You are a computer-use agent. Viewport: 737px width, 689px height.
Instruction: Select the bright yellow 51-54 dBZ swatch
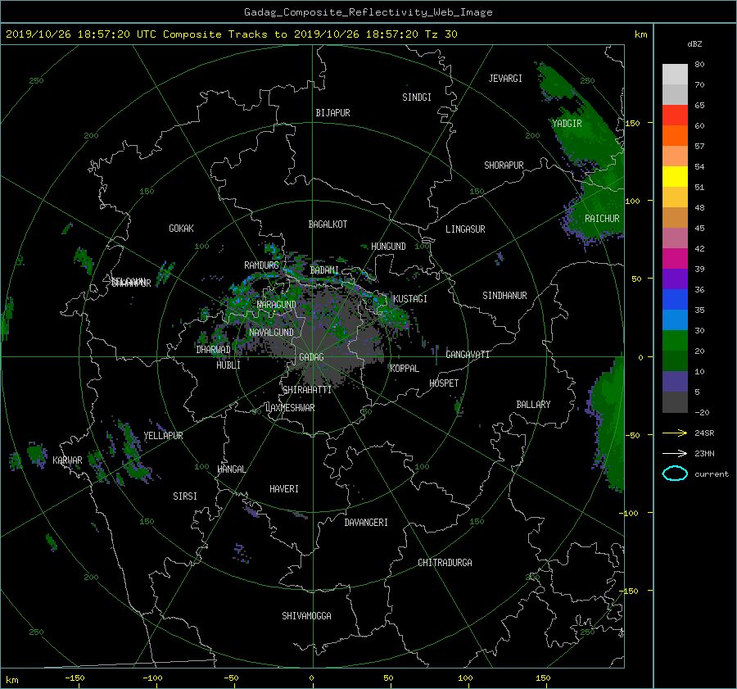[675, 176]
